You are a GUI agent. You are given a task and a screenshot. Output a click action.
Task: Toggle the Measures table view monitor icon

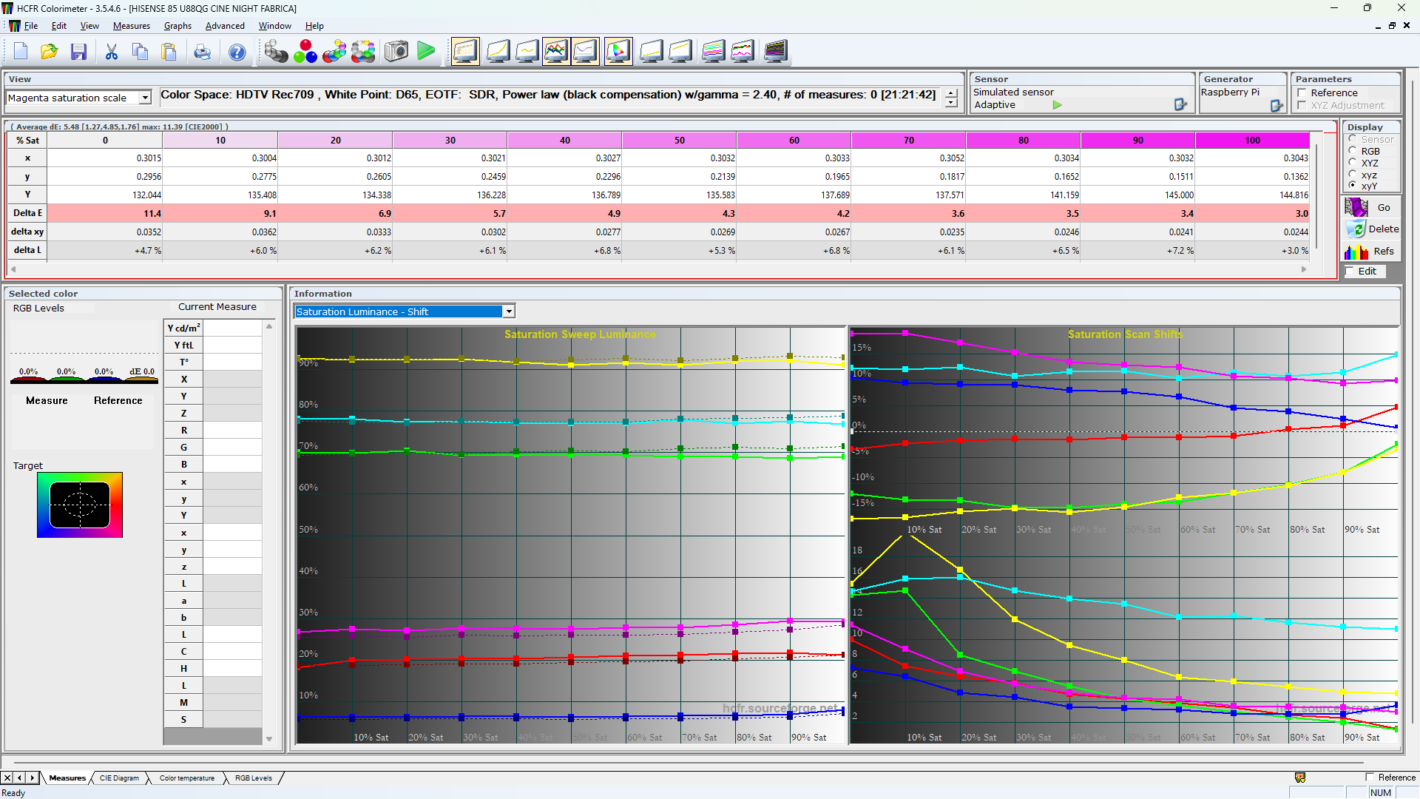point(465,51)
